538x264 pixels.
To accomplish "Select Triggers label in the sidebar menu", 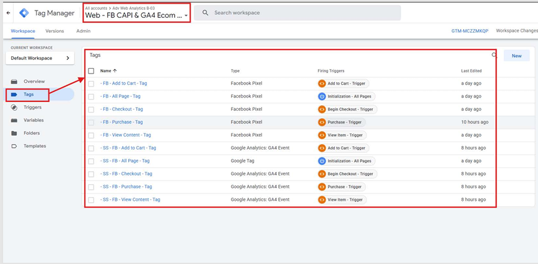I will pos(33,108).
